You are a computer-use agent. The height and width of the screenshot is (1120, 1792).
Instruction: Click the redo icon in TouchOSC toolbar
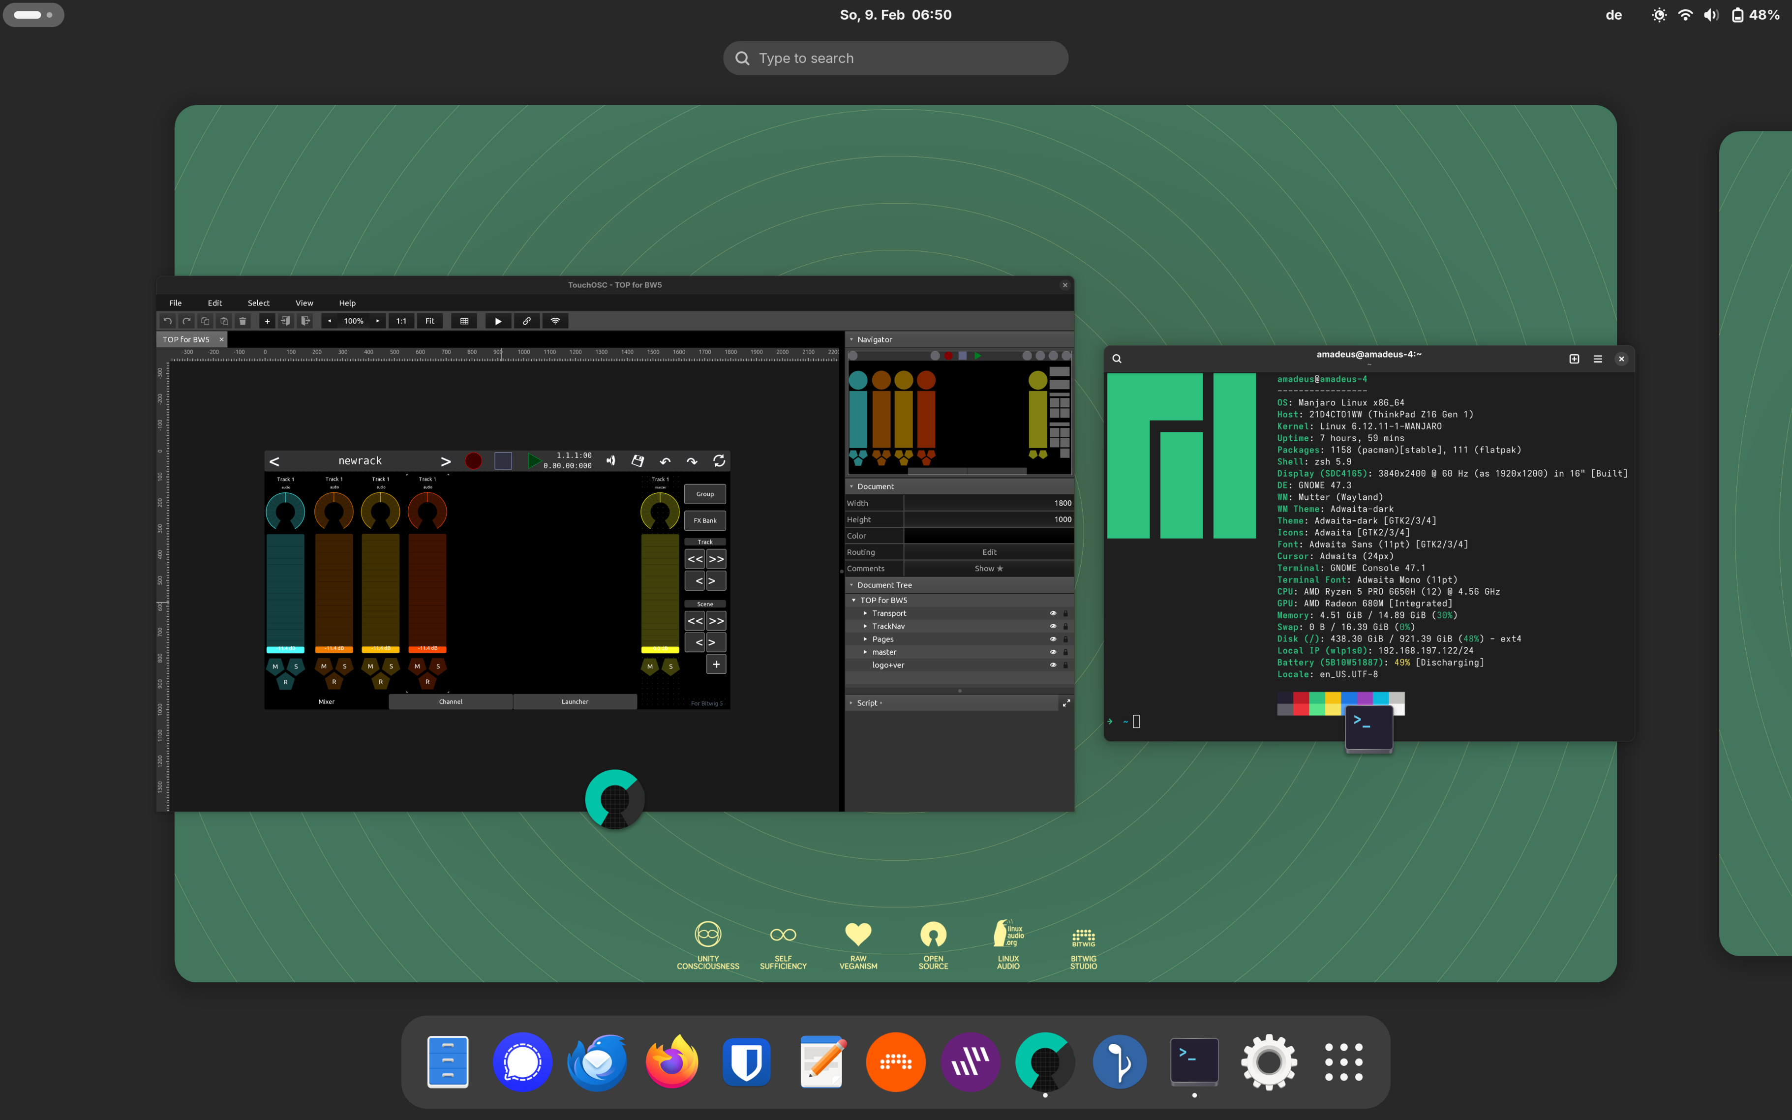(187, 321)
